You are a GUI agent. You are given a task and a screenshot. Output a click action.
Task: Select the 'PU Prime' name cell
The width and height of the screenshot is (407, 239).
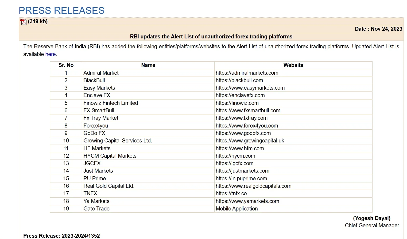point(148,178)
